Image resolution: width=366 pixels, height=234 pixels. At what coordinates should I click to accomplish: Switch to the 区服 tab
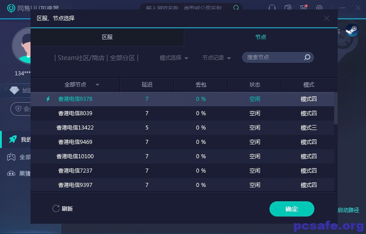(107, 37)
